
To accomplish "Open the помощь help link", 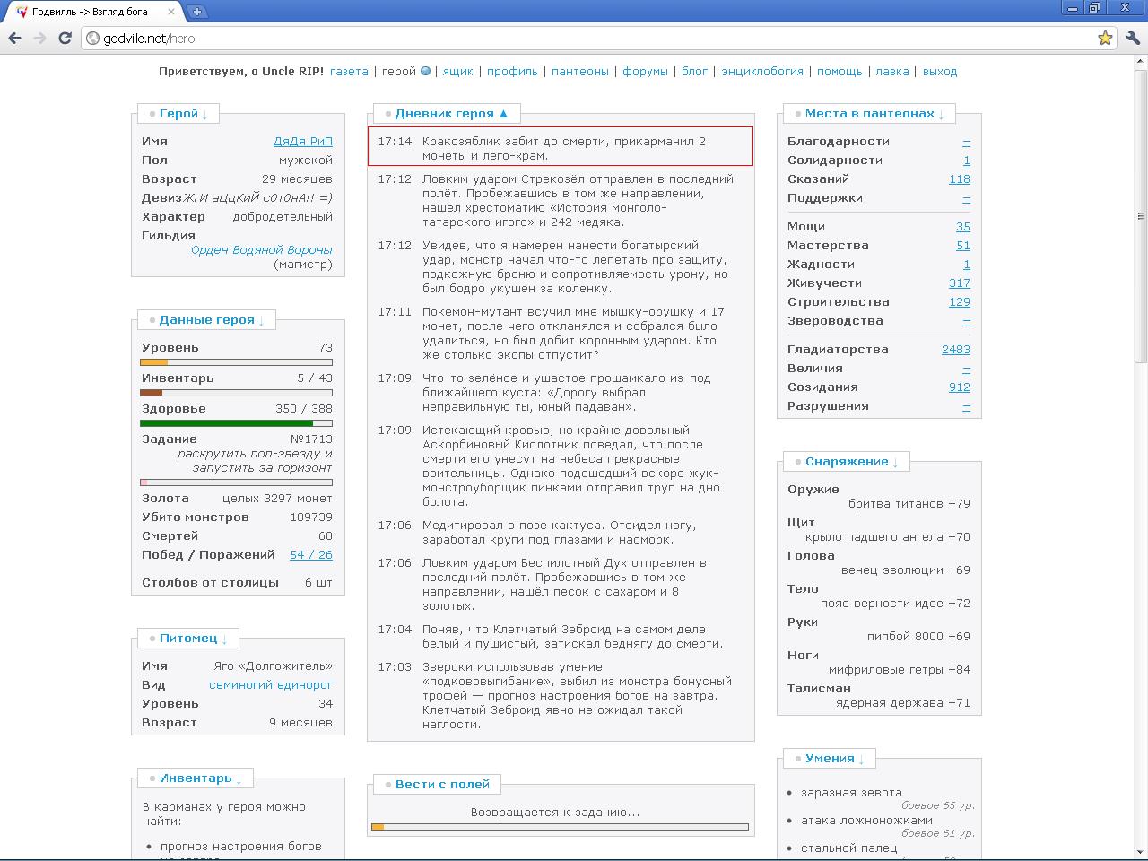I will pyautogui.click(x=839, y=72).
